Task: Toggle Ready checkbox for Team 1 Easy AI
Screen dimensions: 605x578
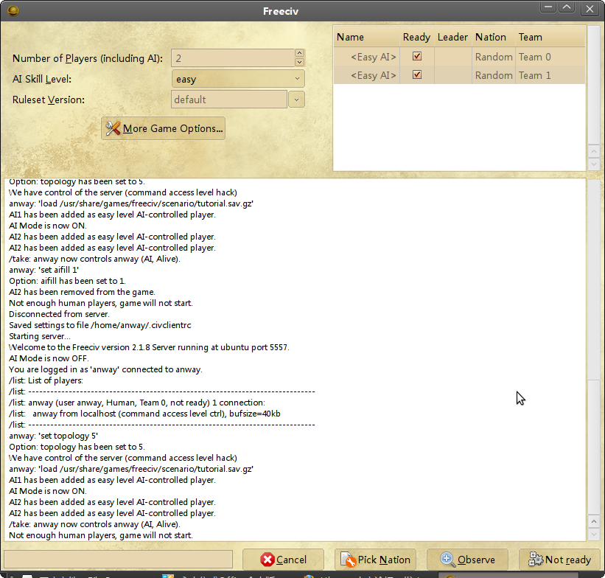Action: [416, 74]
